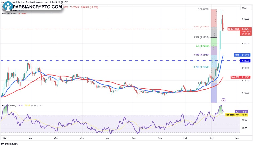Click the red SMA:MA axis label

tap(235, 77)
